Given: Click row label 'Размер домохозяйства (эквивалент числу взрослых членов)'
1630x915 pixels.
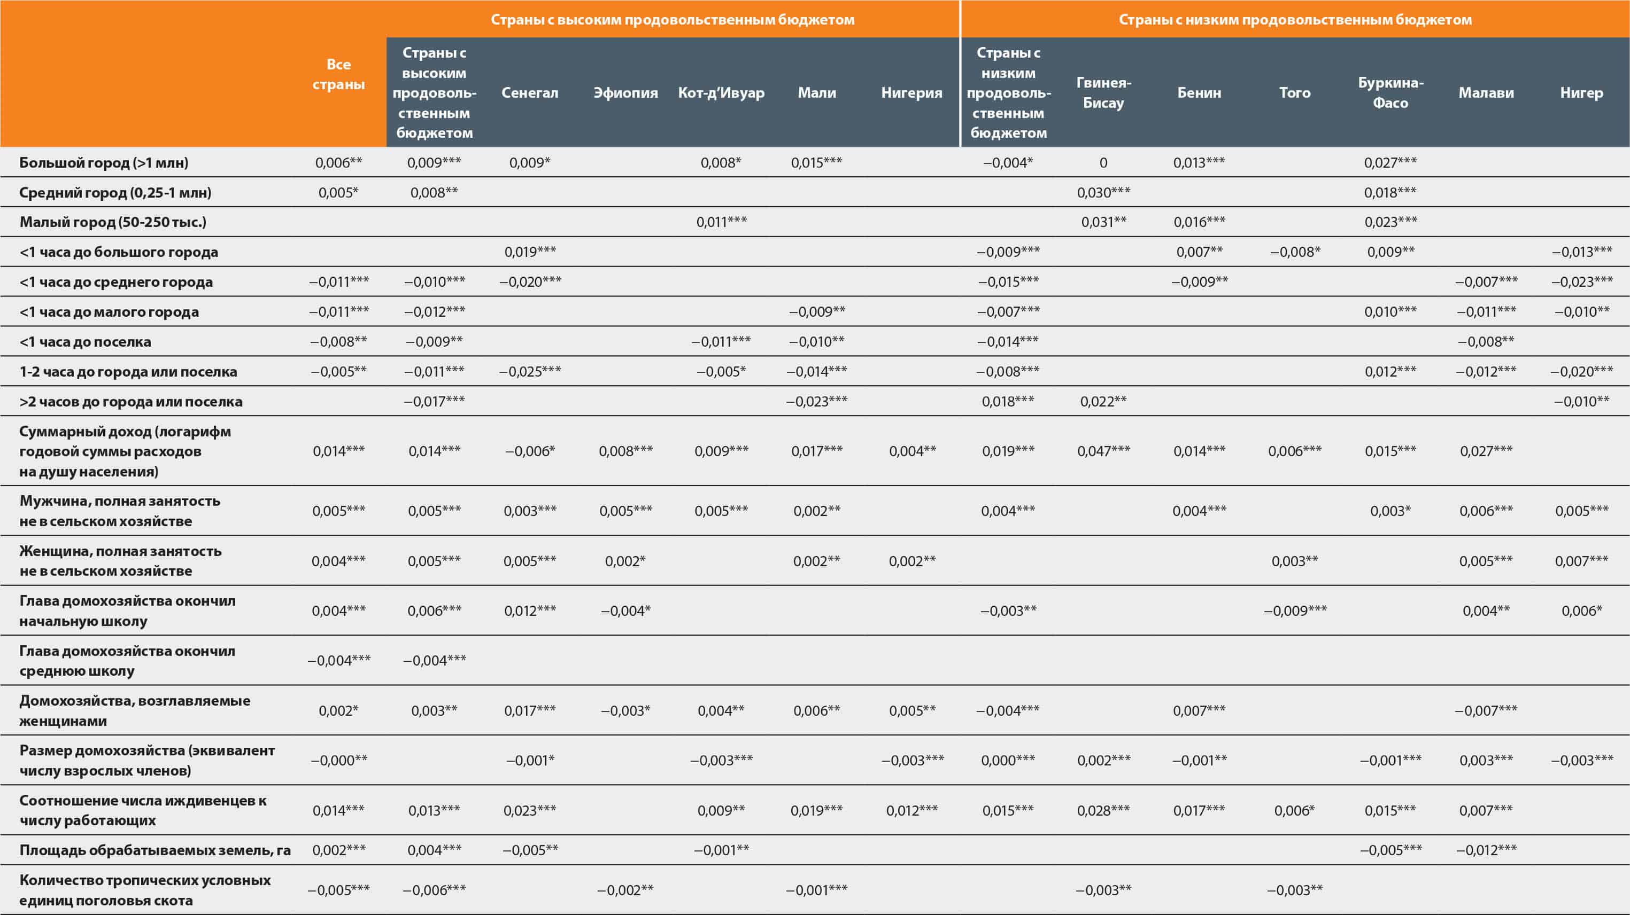Looking at the screenshot, I should point(147,760).
